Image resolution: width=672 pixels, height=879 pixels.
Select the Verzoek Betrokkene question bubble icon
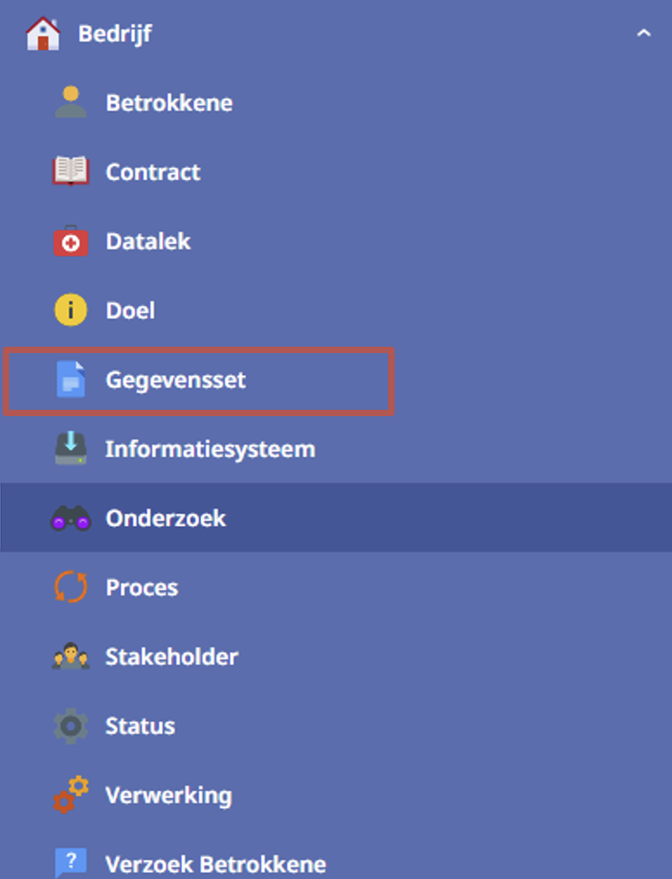point(70,863)
